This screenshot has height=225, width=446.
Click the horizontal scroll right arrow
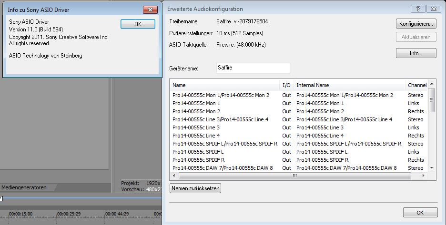424,176
